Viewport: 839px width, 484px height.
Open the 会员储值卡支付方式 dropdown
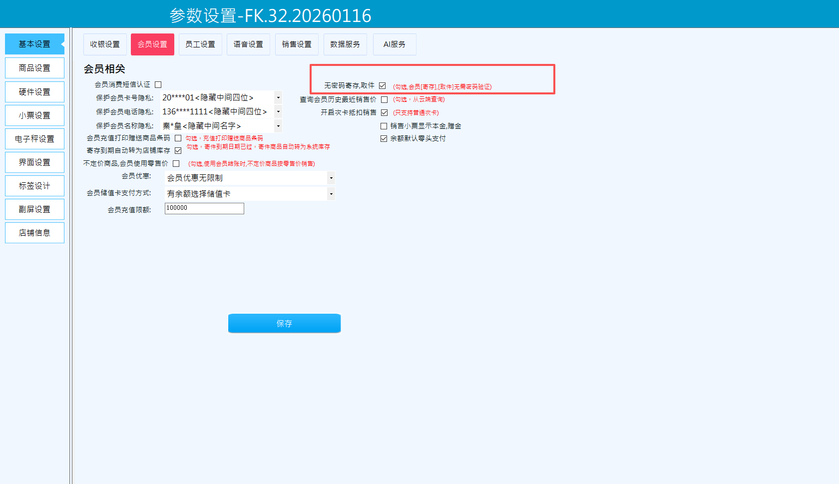click(x=331, y=194)
